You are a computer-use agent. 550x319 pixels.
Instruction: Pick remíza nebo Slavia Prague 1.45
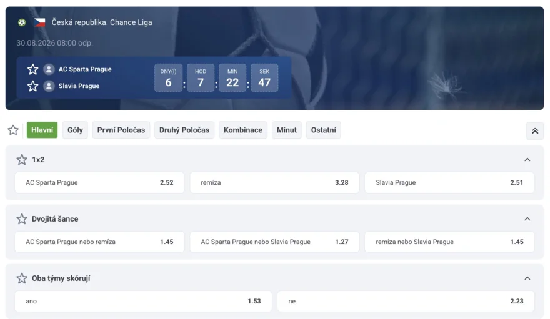click(449, 242)
